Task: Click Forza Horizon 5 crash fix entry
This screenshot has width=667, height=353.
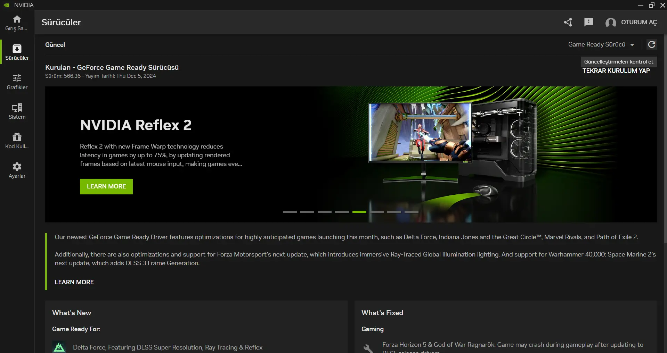Action: click(513, 348)
